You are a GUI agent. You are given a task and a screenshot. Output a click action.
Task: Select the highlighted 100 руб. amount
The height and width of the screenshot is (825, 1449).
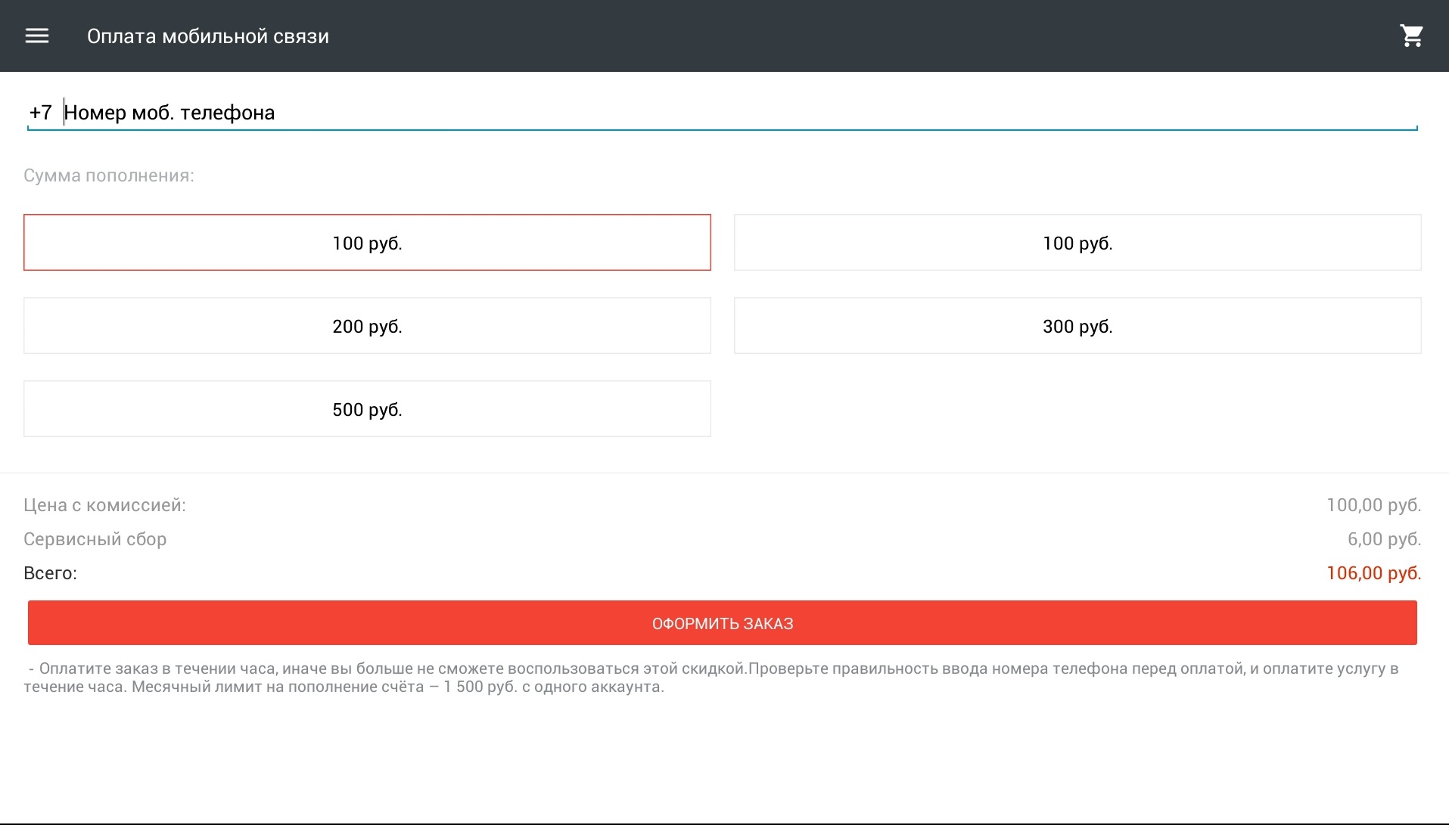367,243
